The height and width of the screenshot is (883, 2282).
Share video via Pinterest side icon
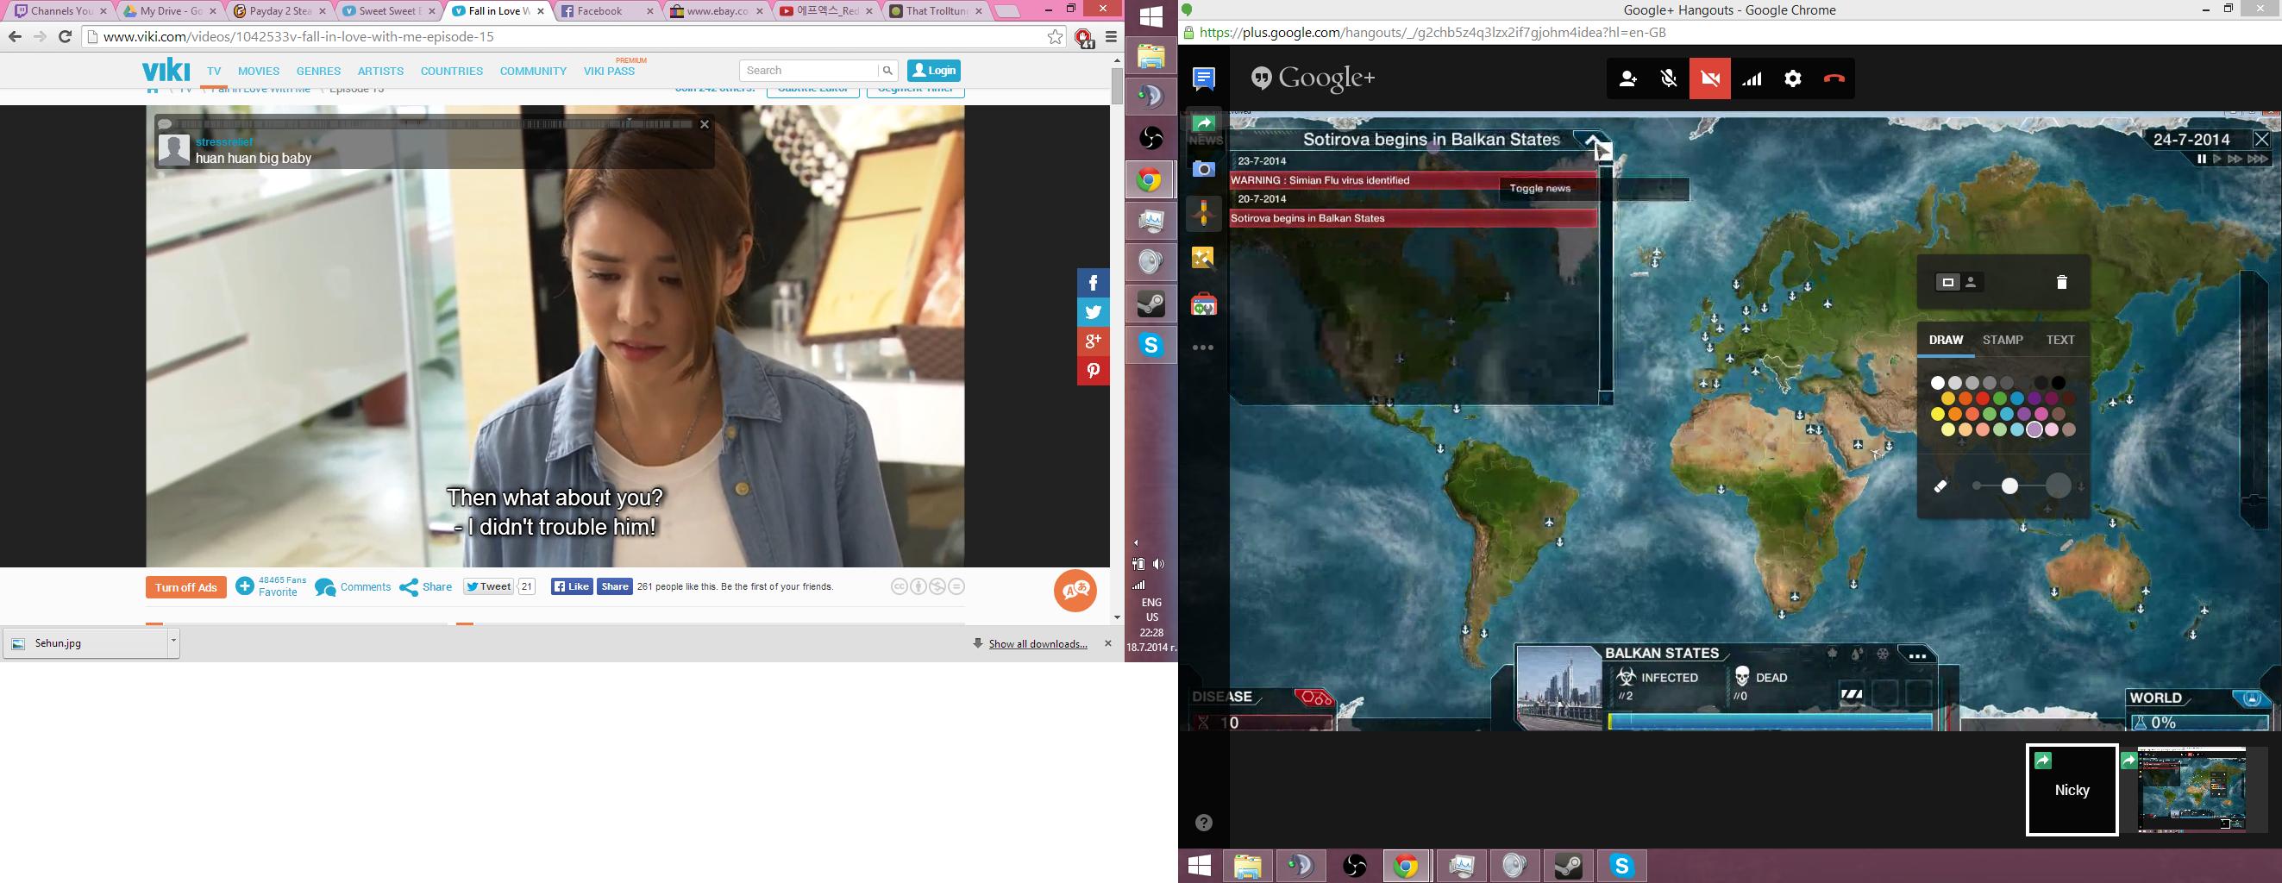pyautogui.click(x=1094, y=371)
